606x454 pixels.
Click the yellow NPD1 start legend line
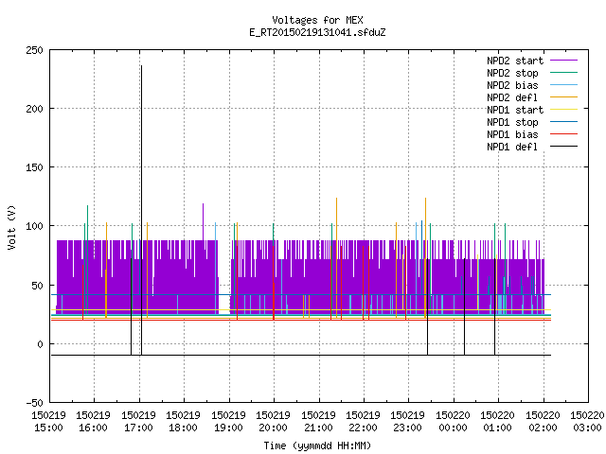pyautogui.click(x=563, y=110)
